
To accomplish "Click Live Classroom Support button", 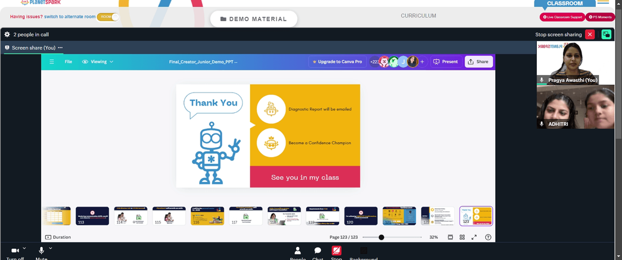I will [562, 17].
